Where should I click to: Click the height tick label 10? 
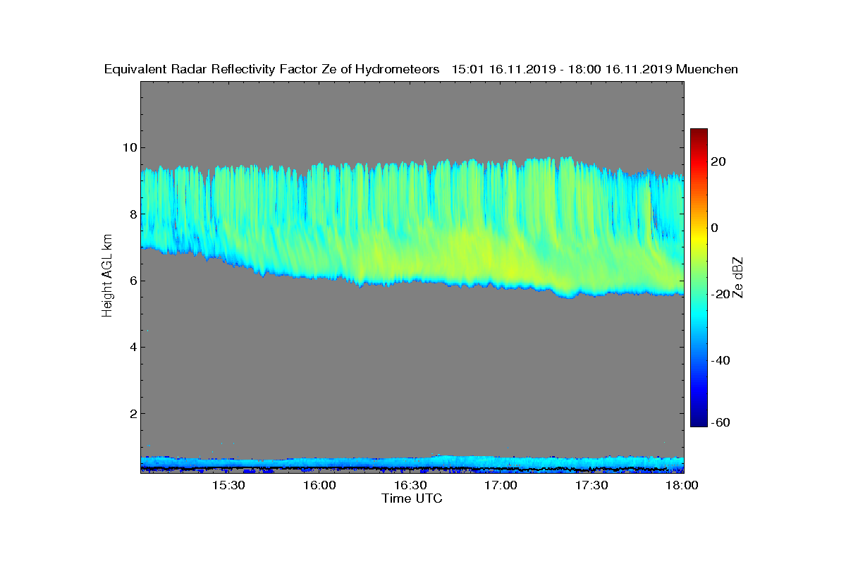pos(129,147)
